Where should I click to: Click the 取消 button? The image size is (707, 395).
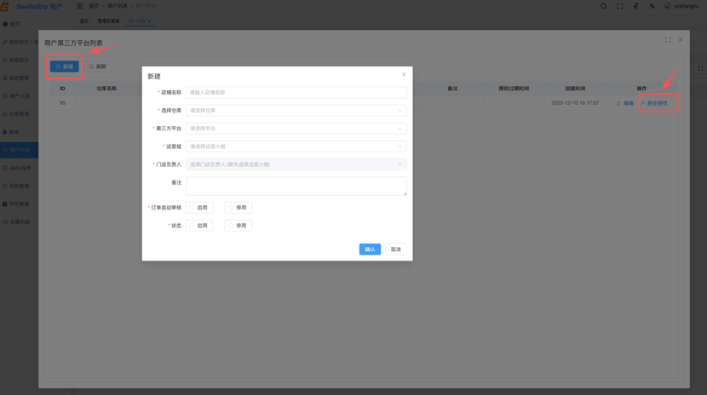tap(395, 249)
